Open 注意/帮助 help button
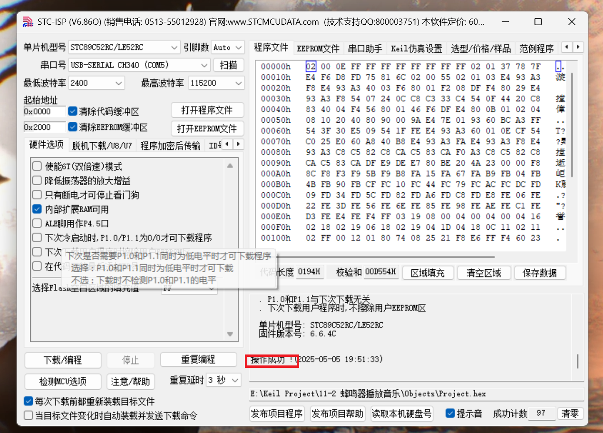 (x=131, y=381)
